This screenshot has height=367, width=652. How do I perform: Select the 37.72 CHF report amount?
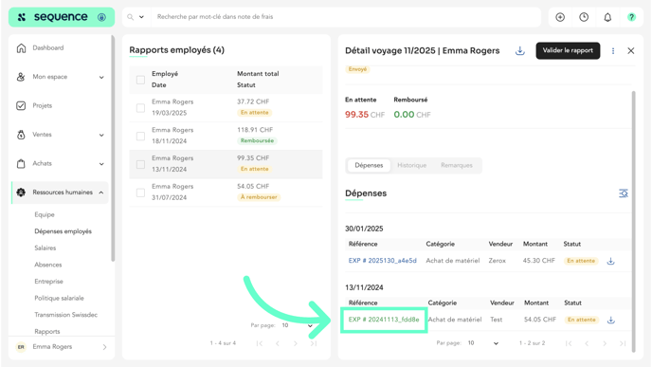(x=253, y=101)
